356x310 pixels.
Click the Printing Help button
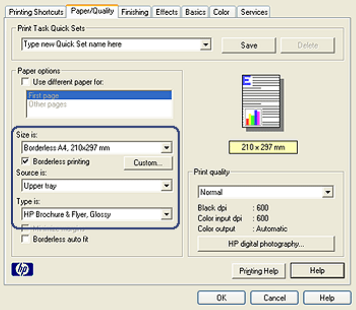point(258,271)
